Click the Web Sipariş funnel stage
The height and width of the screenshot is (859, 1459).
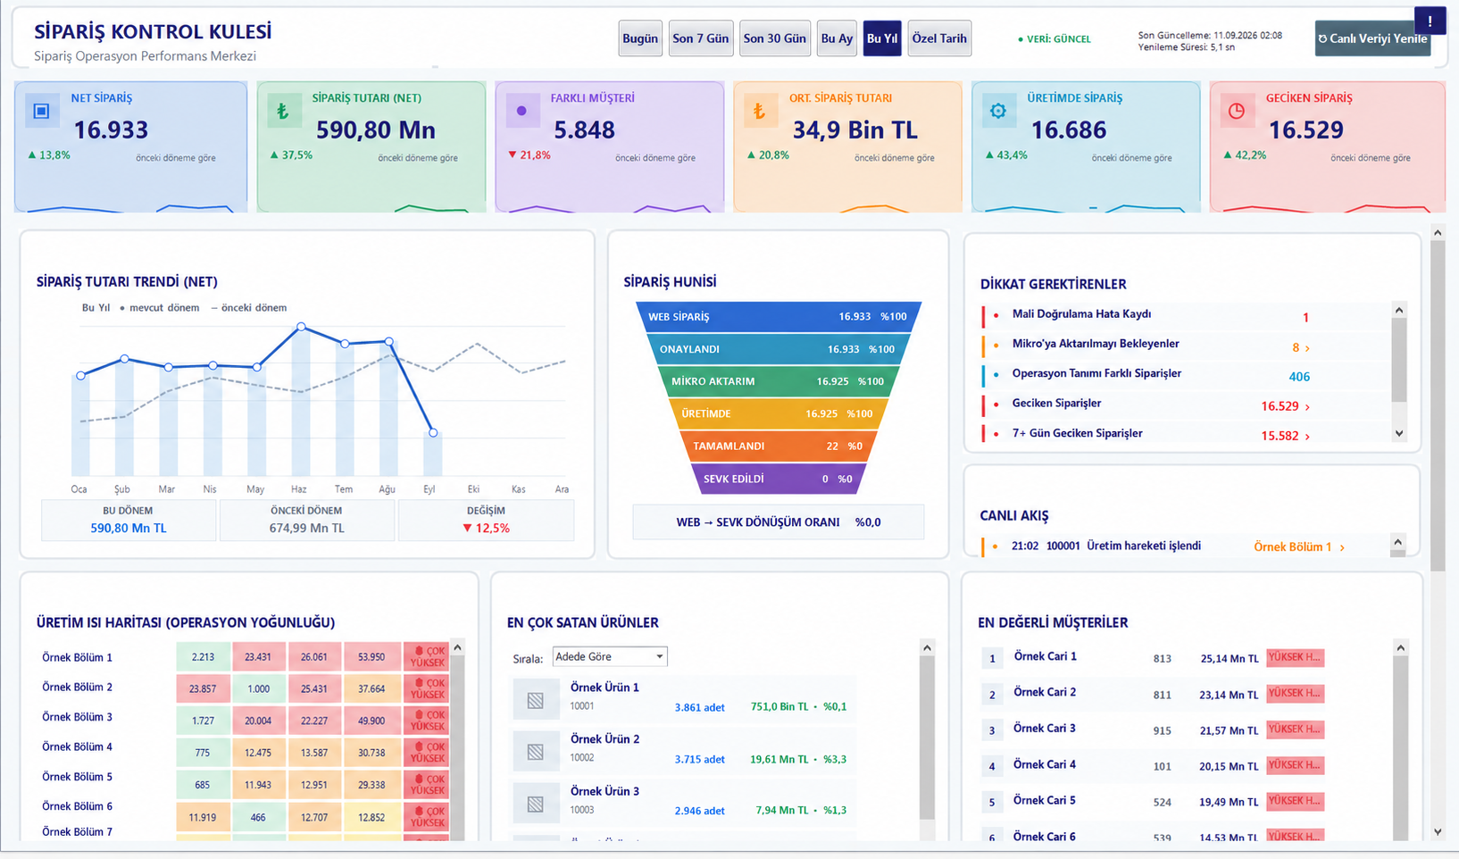coord(779,317)
